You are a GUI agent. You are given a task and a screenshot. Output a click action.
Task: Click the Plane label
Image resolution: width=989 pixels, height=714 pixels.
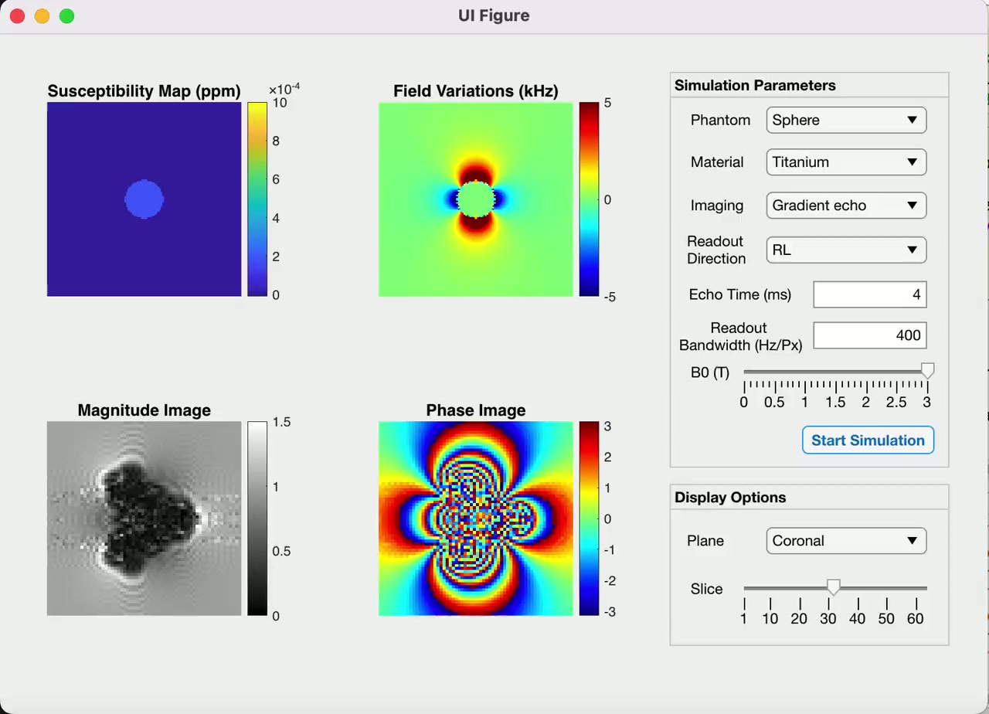[705, 541]
